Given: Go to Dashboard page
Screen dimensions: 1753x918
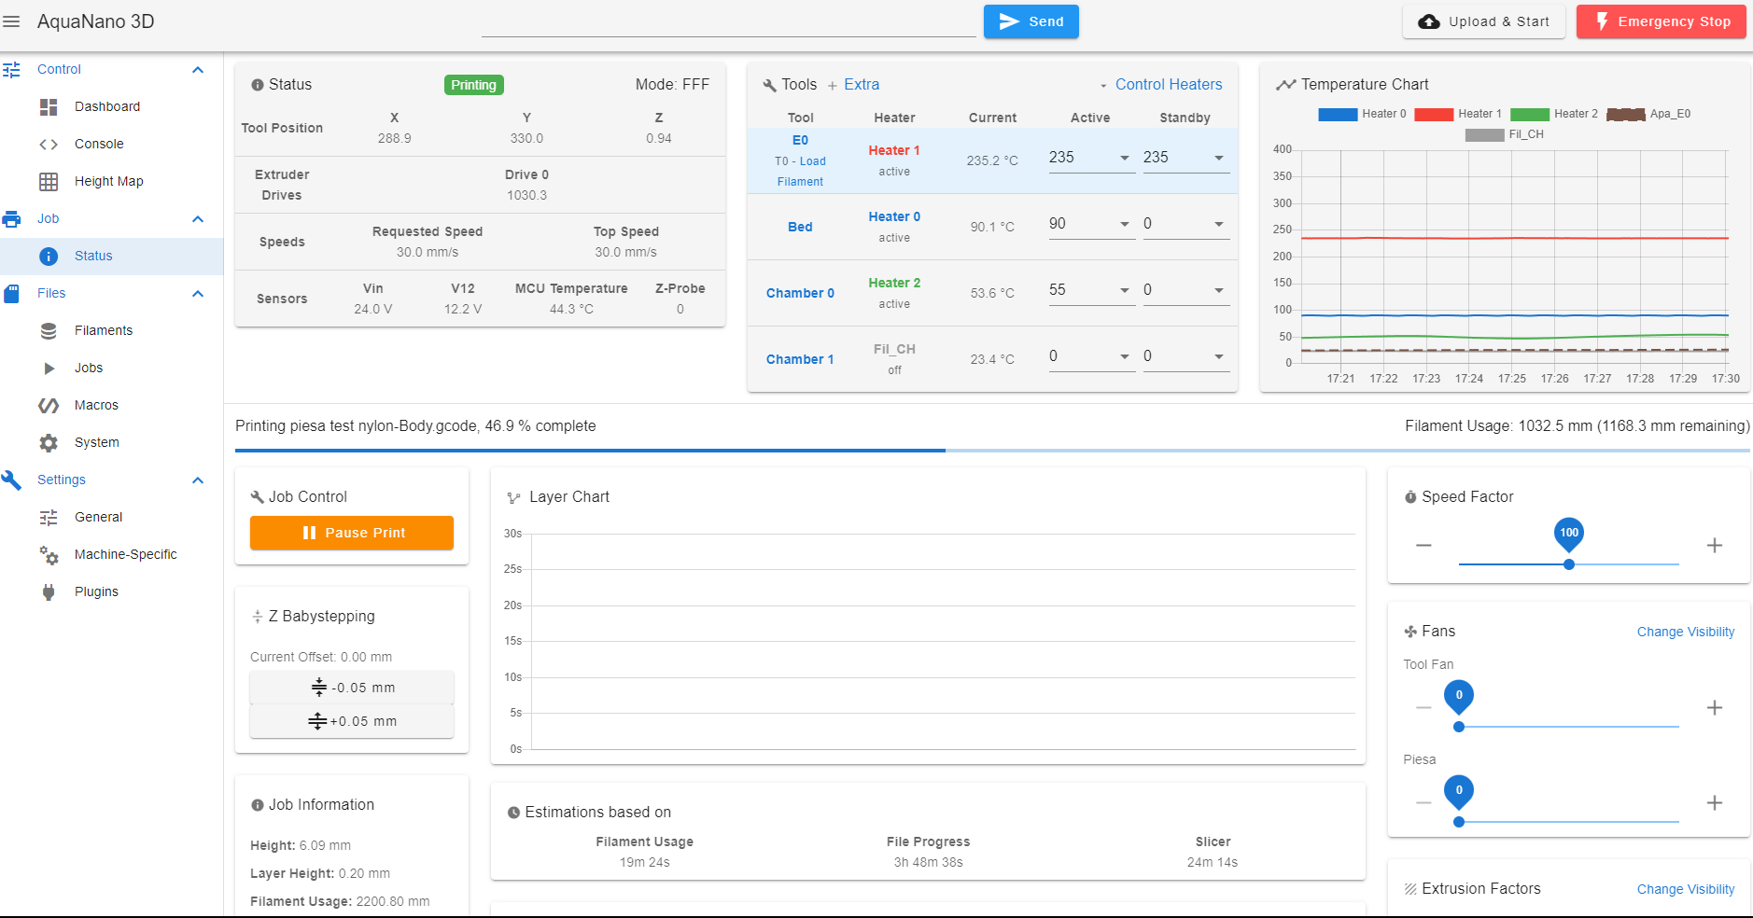Looking at the screenshot, I should [107, 107].
